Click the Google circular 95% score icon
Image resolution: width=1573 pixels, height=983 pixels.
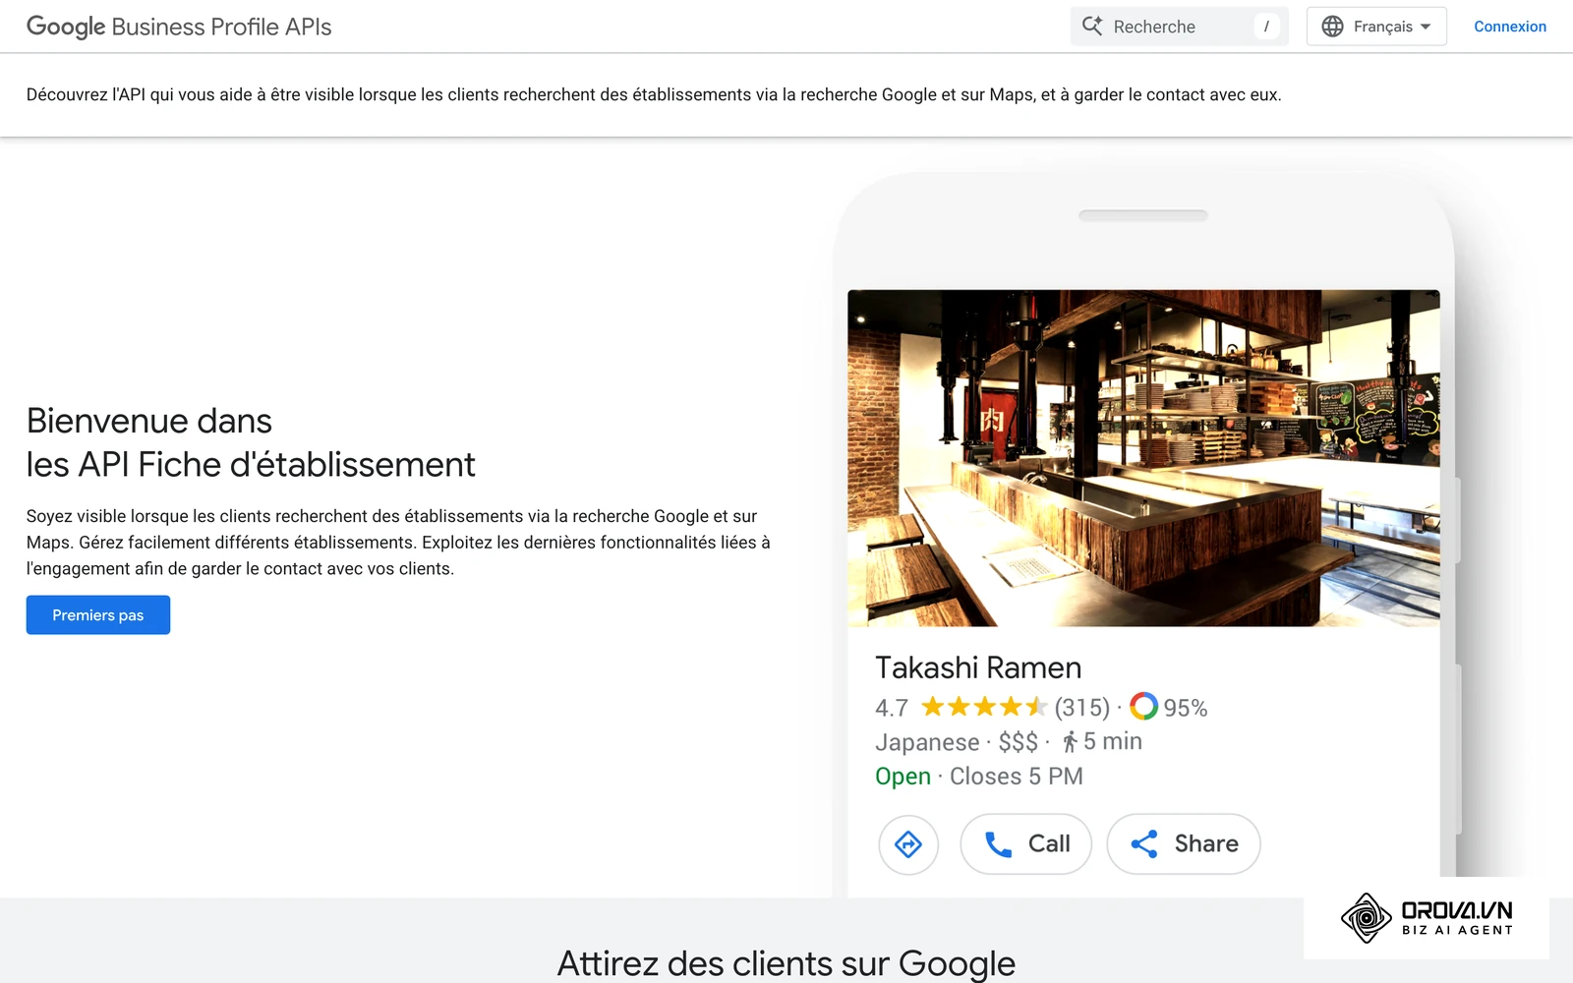pyautogui.click(x=1143, y=706)
